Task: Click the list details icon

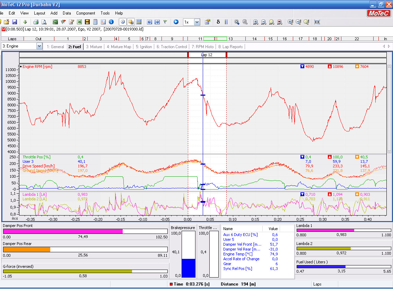Action: [103, 22]
